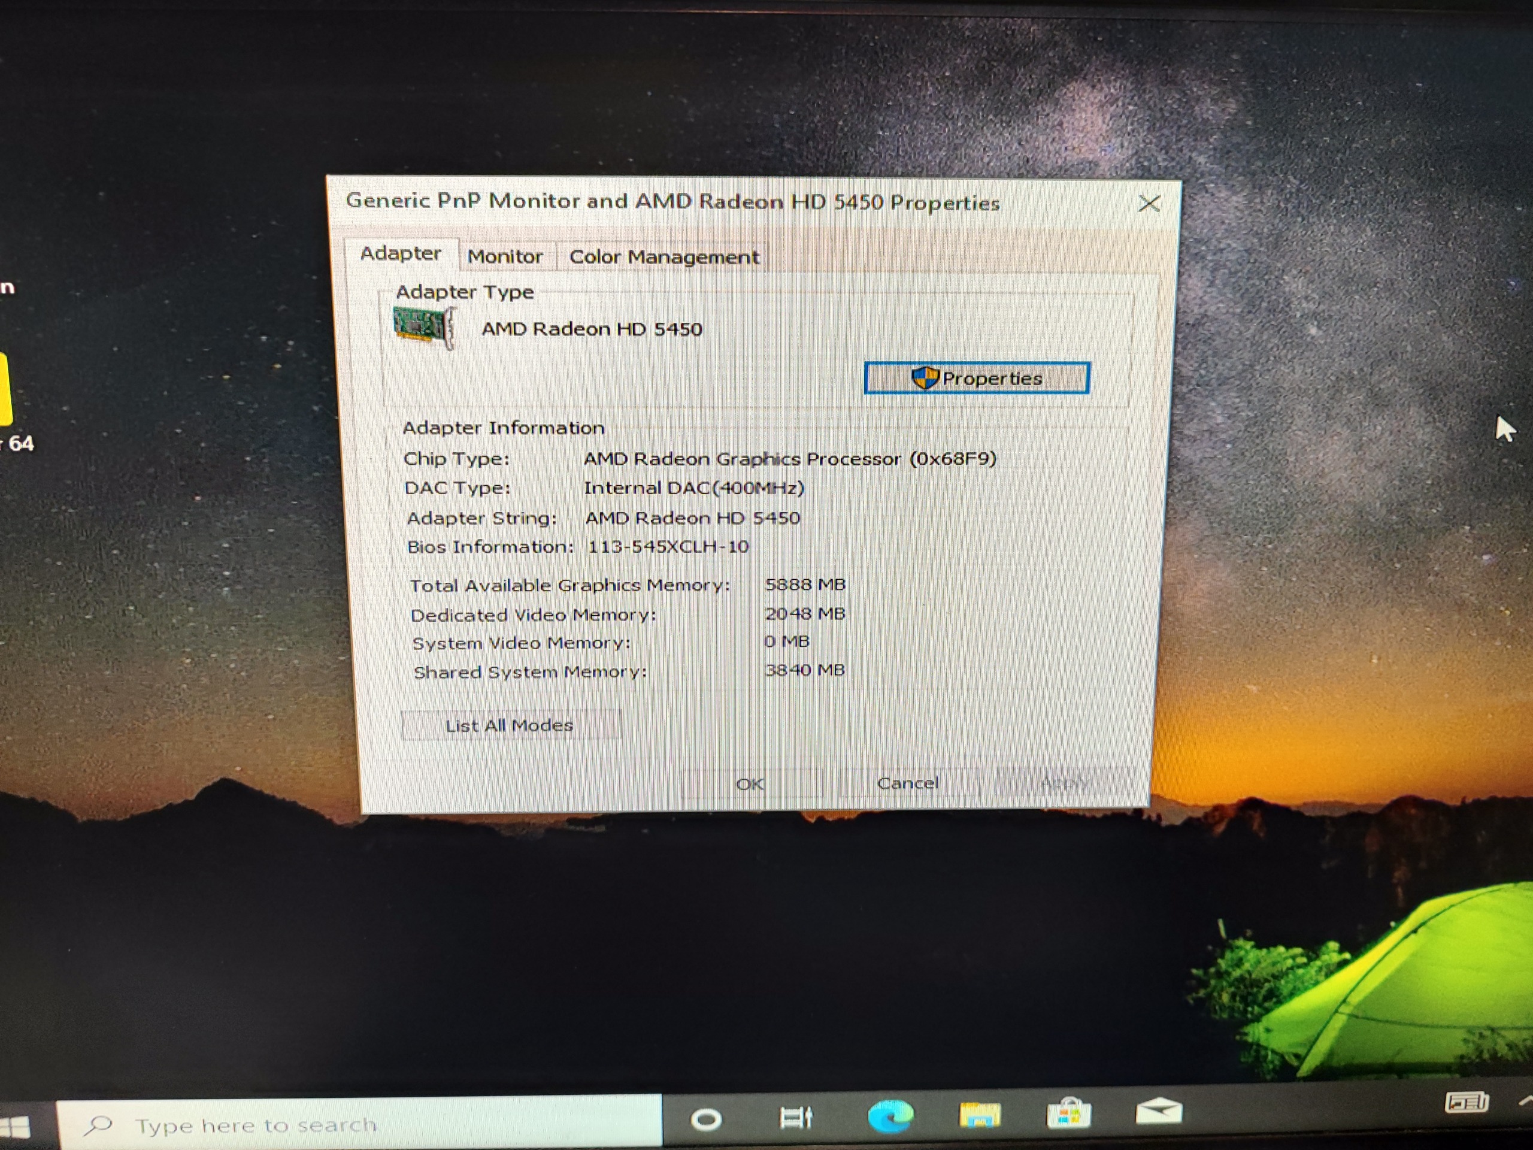Select the Chip Type value text
The image size is (1533, 1150).
(x=790, y=458)
